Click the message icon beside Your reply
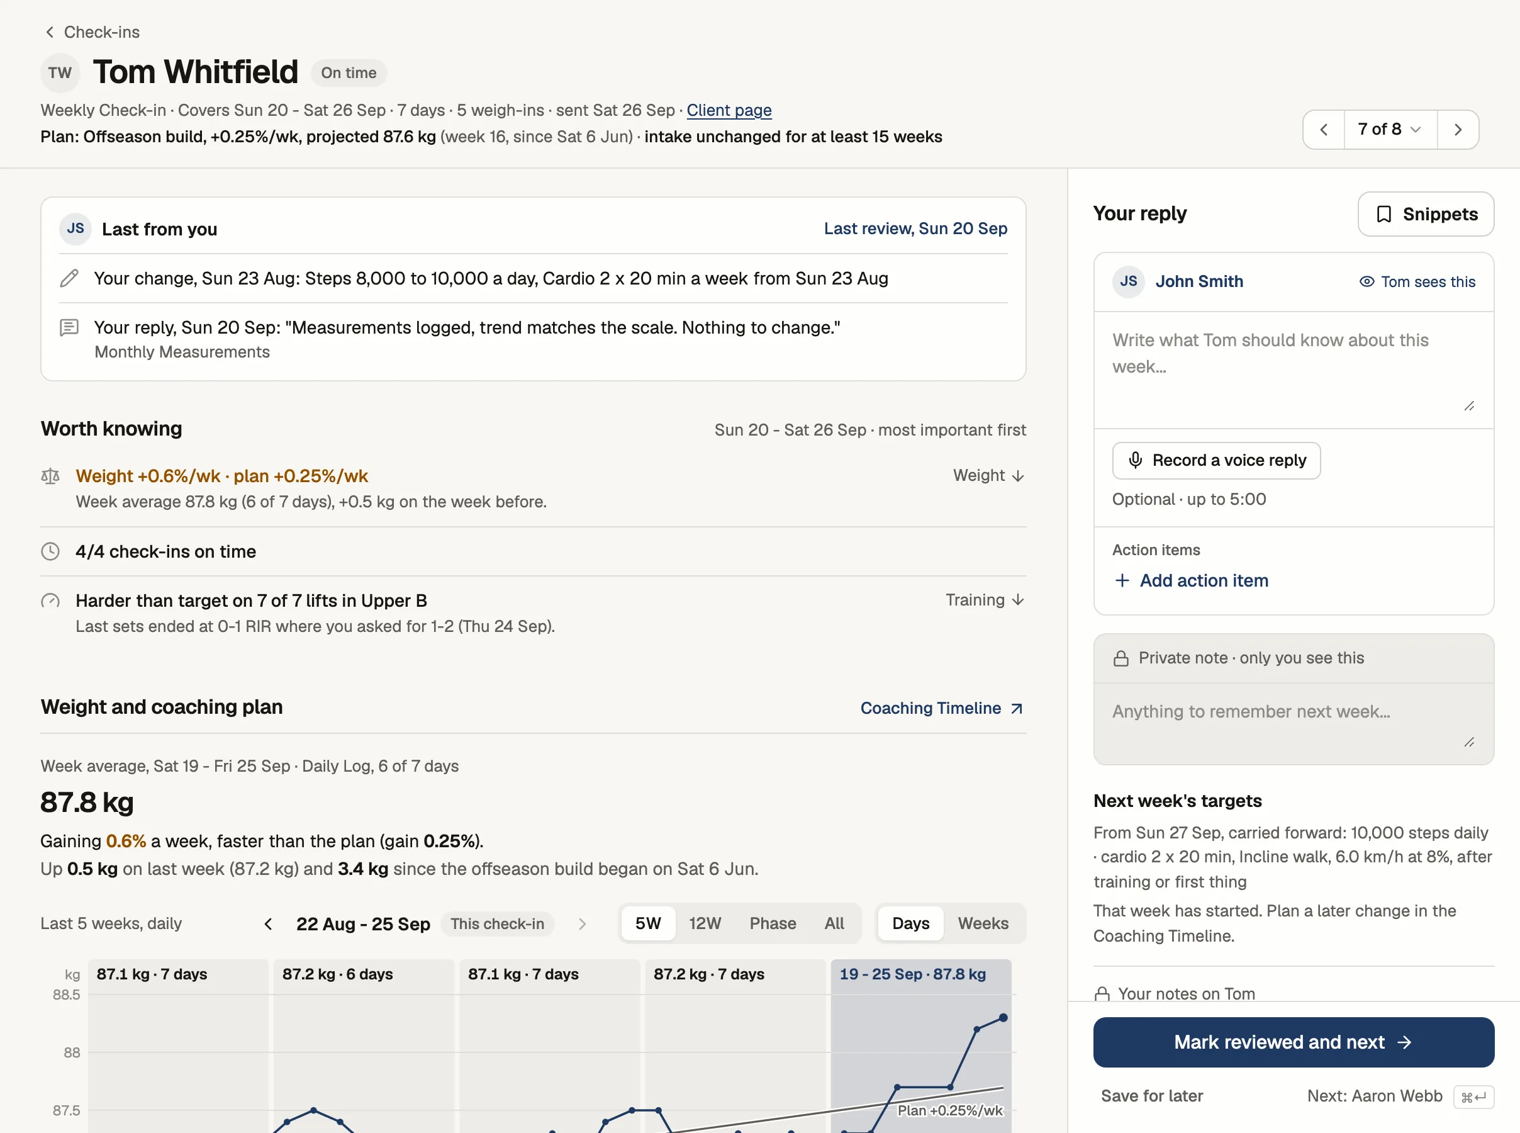Screen dimensions: 1520x1133 (x=69, y=327)
